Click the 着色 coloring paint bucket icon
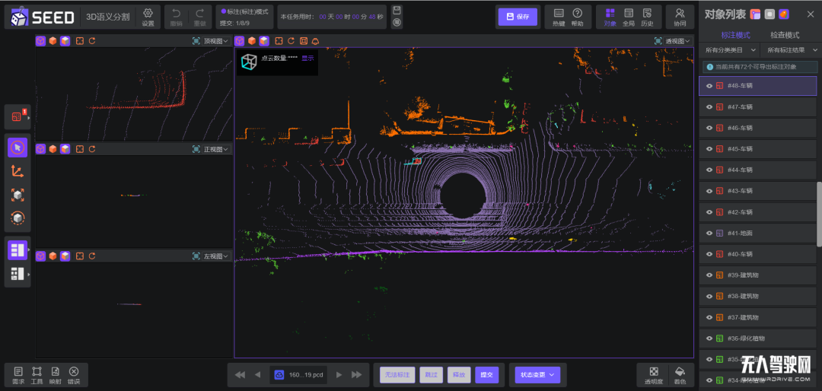Viewport: 822px width, 391px height. 680,375
